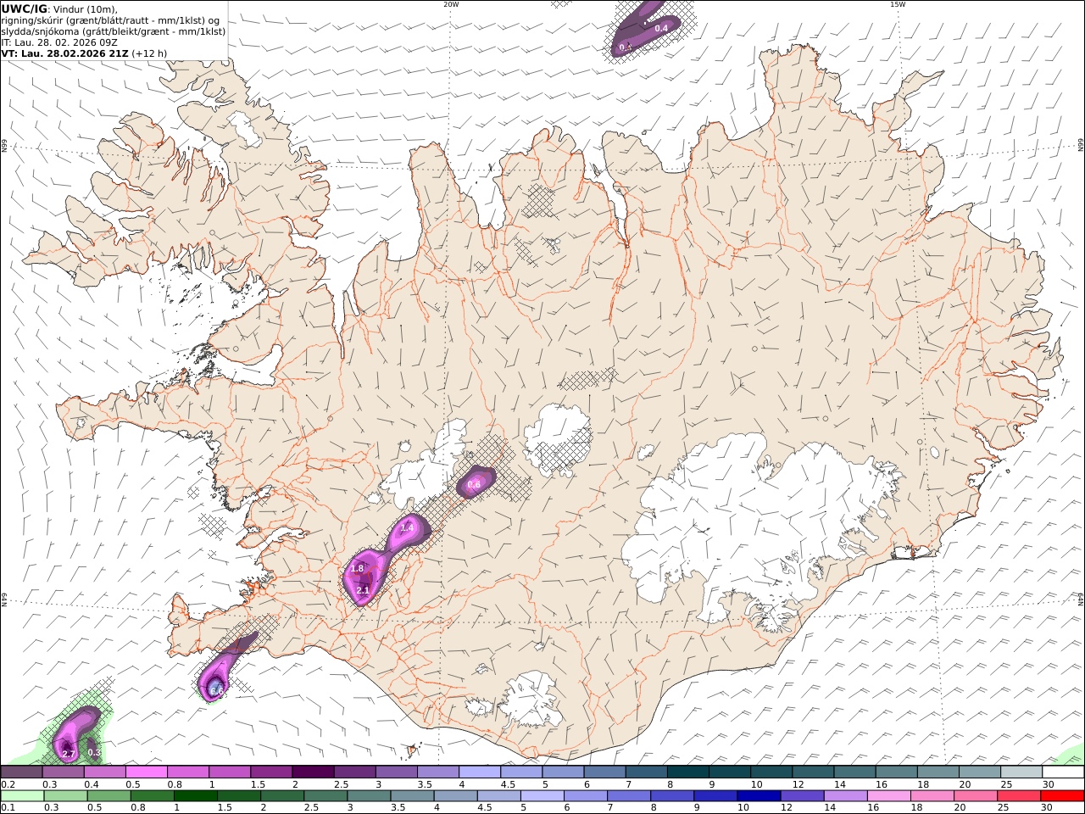Click the 2.1 precipitation maximum label
The image size is (1085, 814).
(363, 590)
